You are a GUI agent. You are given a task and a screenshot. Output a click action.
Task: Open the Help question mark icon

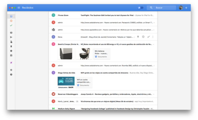coord(11,74)
